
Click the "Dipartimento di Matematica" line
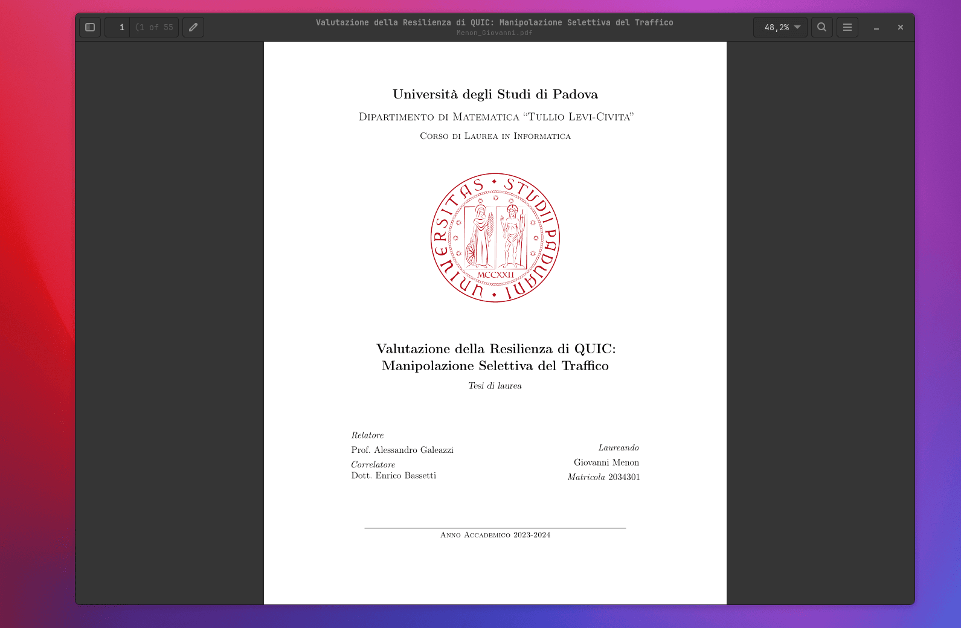(x=496, y=117)
